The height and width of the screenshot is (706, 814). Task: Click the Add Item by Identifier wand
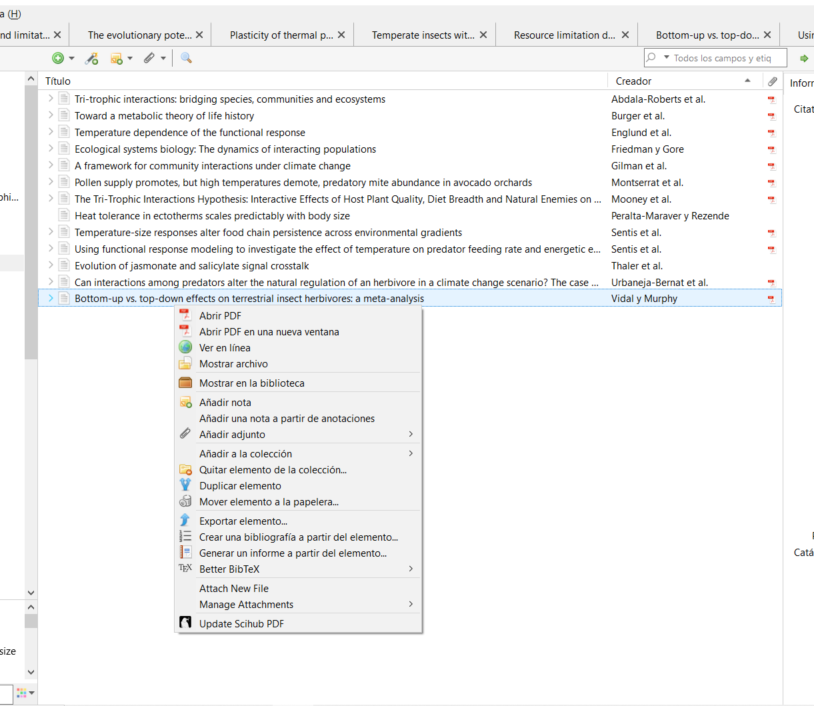pos(91,59)
